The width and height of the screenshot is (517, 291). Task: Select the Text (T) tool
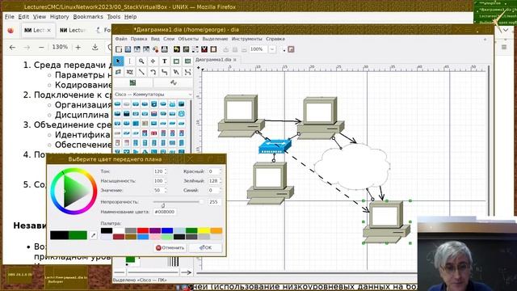pyautogui.click(x=165, y=61)
